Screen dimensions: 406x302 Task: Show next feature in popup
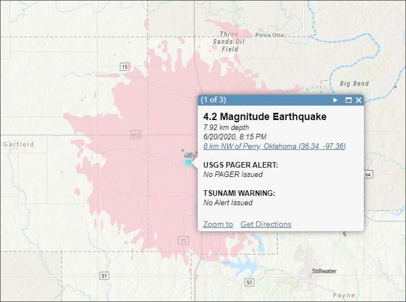(x=335, y=100)
